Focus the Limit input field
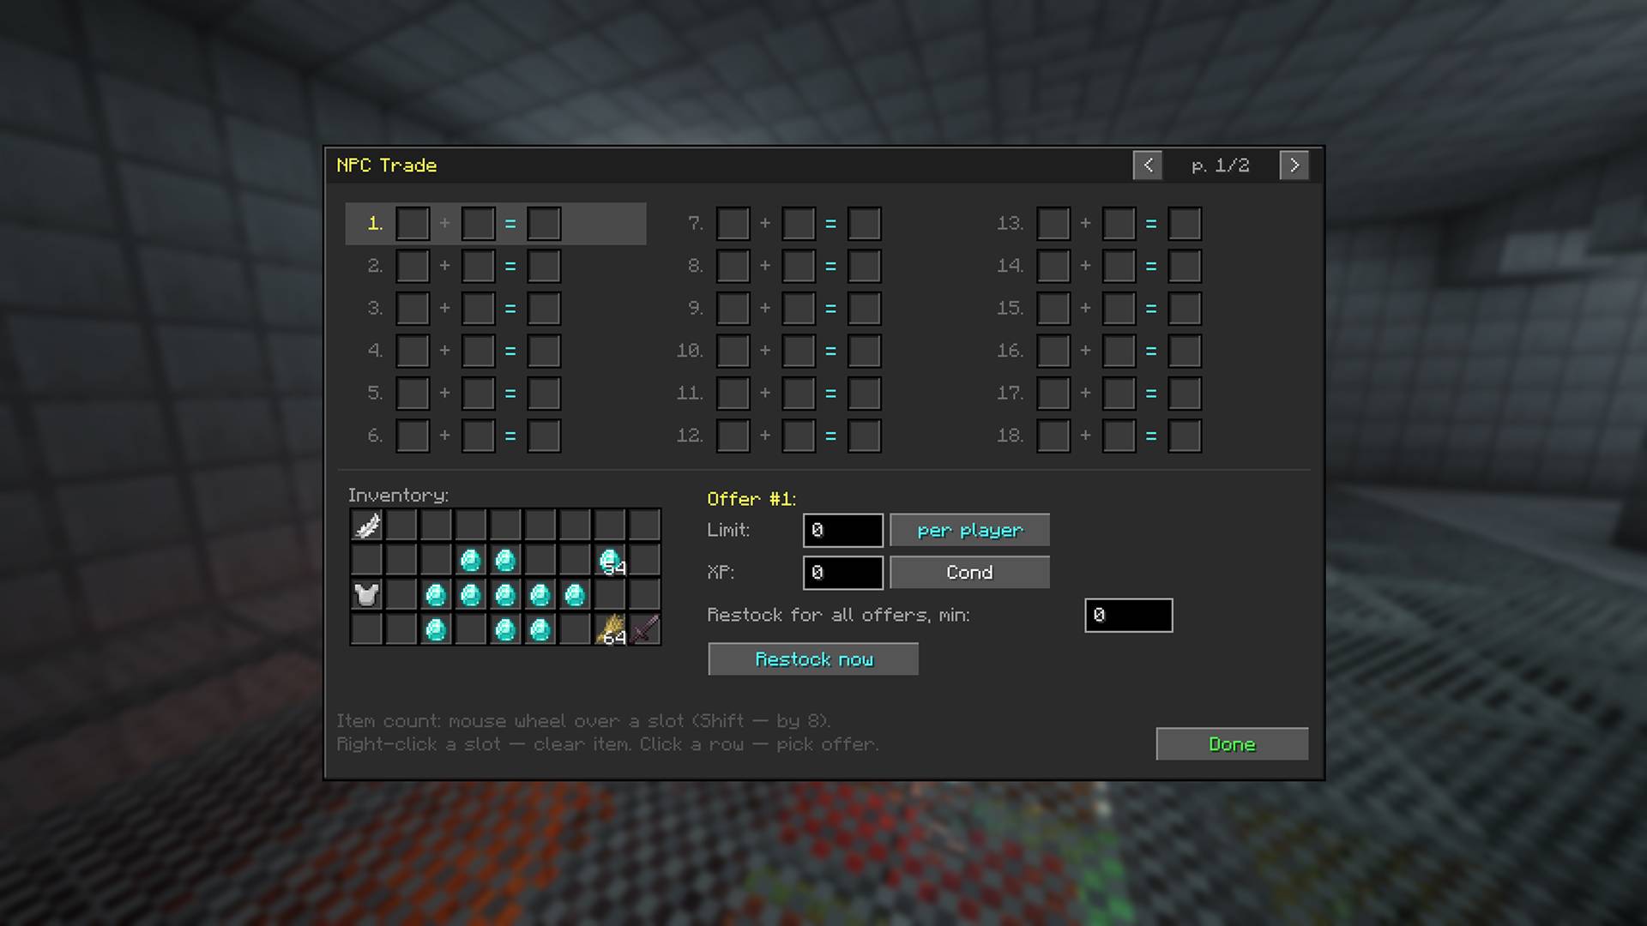This screenshot has width=1647, height=926. (x=843, y=530)
